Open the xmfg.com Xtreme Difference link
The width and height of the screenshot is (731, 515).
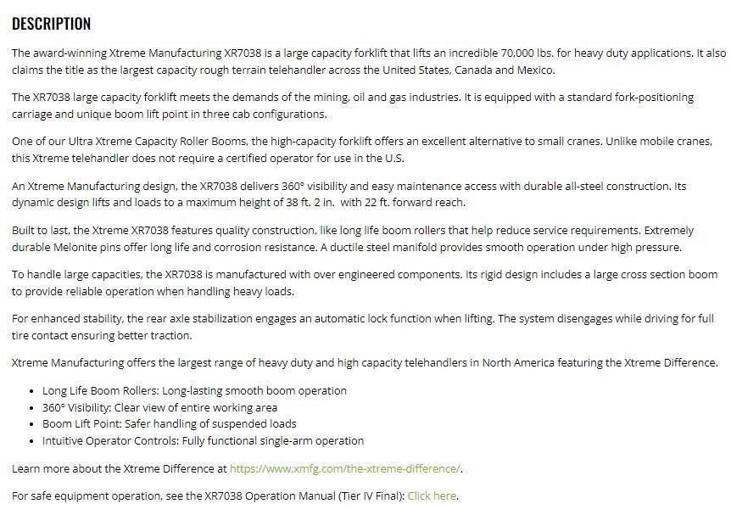coord(345,468)
